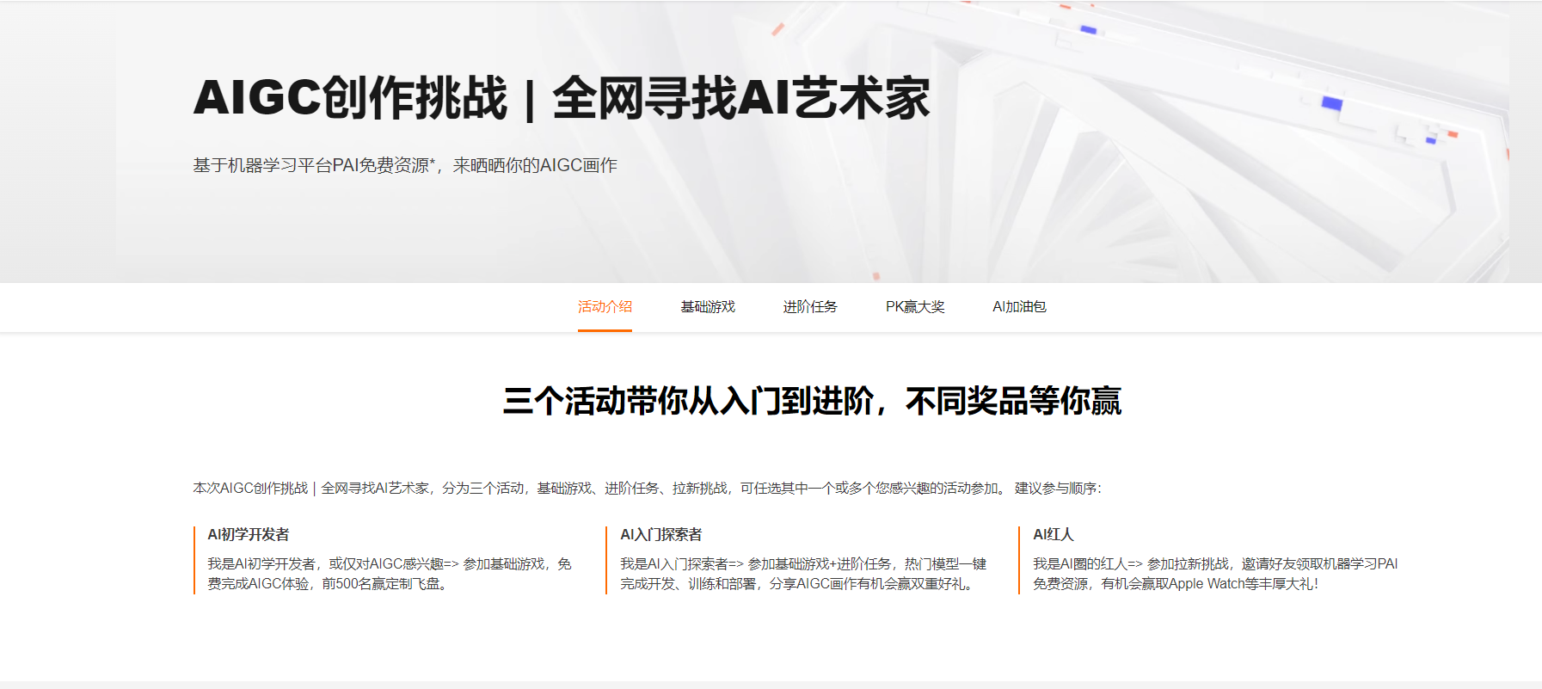This screenshot has height=689, width=1542.
Task: Go to the PK赢大奖 tab
Action: (915, 307)
